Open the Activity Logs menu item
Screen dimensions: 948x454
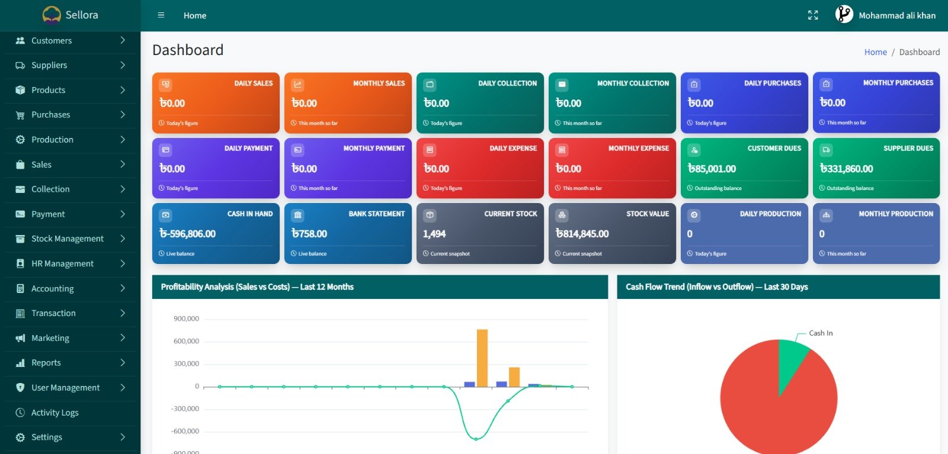point(70,413)
